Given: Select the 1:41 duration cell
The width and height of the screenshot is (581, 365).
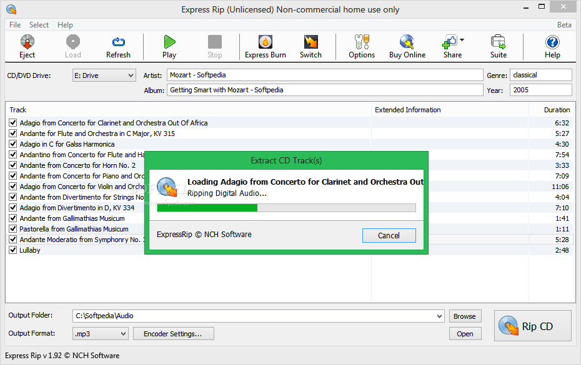Looking at the screenshot, I should [562, 218].
